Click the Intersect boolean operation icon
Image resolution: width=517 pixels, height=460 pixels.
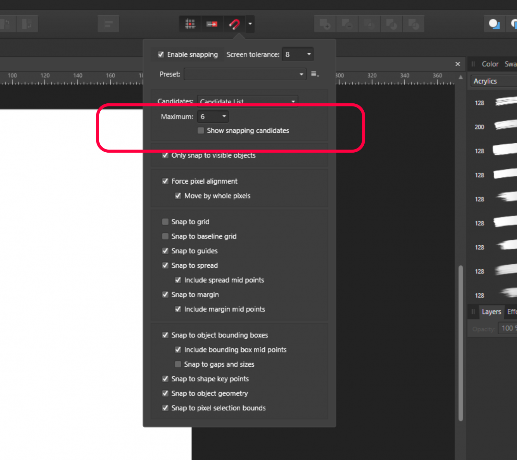[369, 24]
